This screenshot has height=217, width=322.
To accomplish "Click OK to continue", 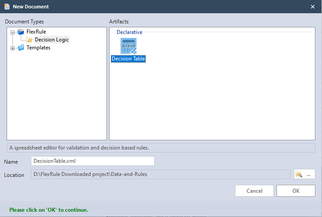I will (x=295, y=191).
